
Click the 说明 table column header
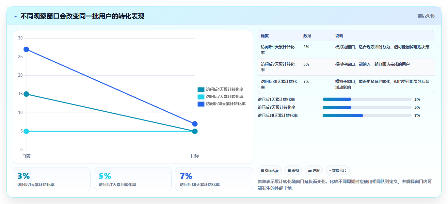tap(339, 36)
